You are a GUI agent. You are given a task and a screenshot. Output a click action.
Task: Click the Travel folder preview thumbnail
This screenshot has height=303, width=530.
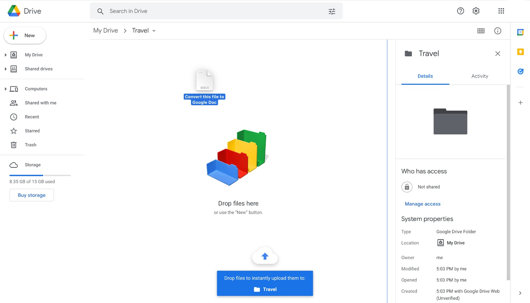tap(450, 121)
